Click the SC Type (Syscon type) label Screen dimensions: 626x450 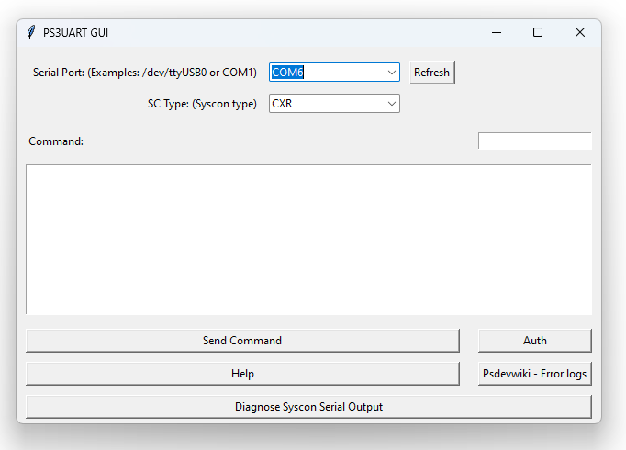tap(202, 104)
